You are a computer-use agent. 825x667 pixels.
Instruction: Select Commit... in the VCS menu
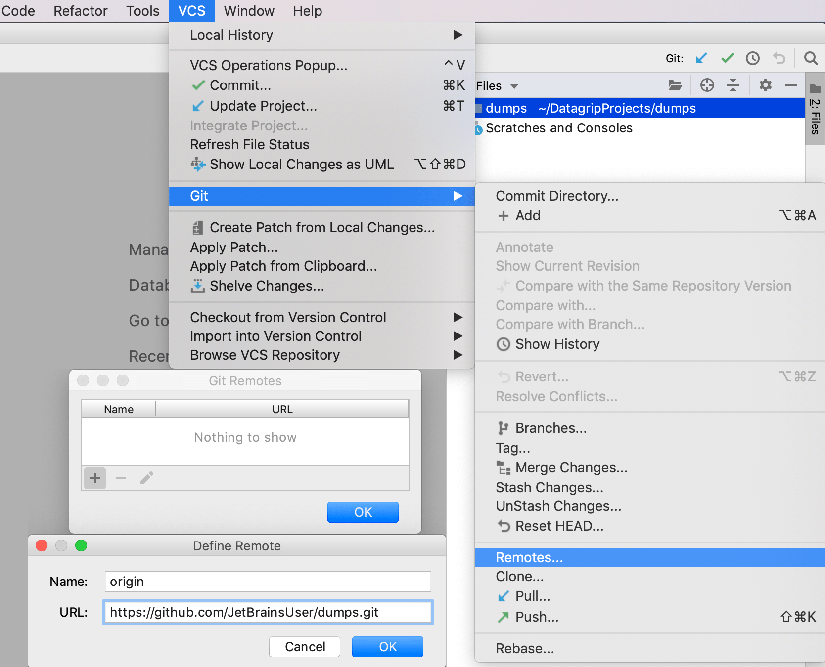point(321,85)
